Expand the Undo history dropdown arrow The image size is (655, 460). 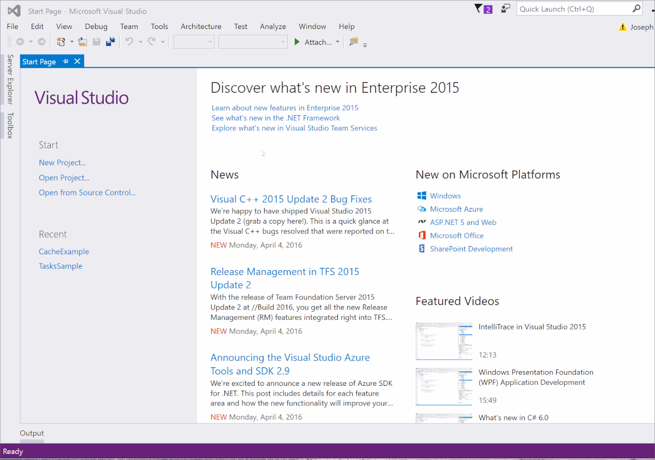(140, 42)
